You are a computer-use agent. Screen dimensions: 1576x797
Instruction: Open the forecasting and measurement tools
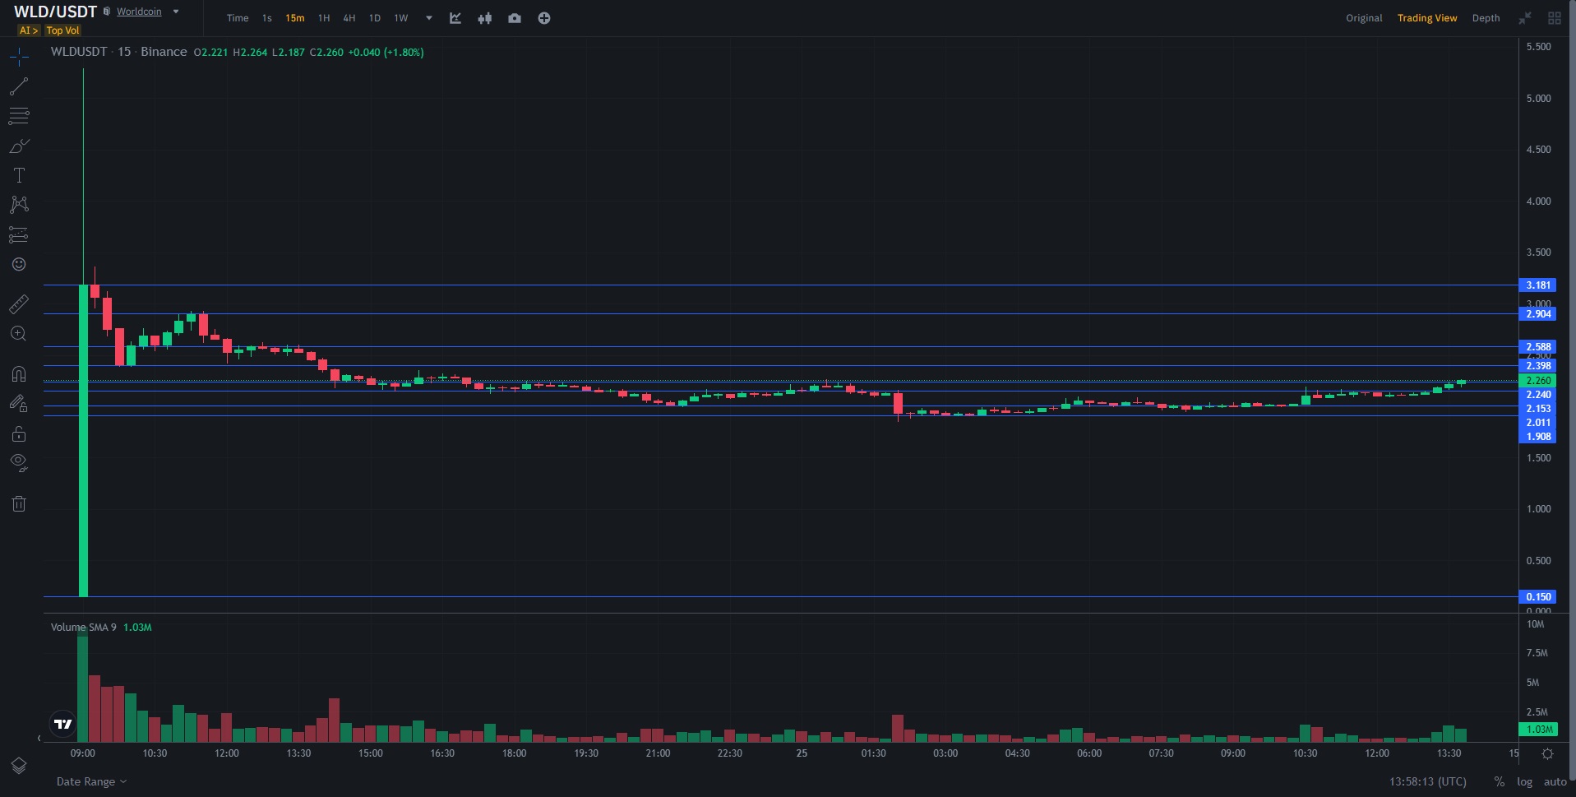coord(19,234)
